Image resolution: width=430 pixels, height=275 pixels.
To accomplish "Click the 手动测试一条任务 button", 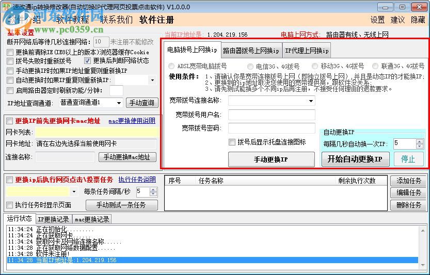I will (x=122, y=205).
